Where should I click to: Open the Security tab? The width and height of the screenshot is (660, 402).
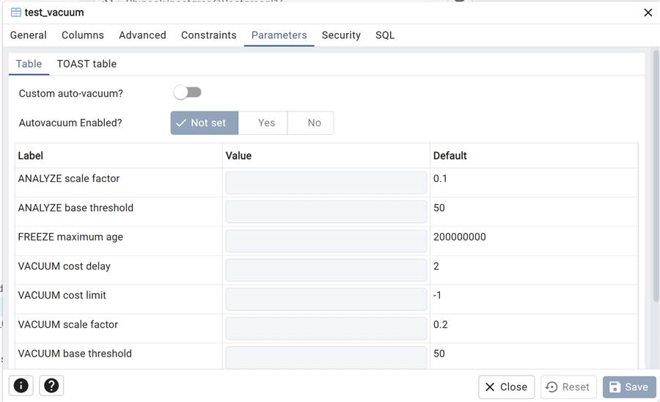(x=341, y=35)
